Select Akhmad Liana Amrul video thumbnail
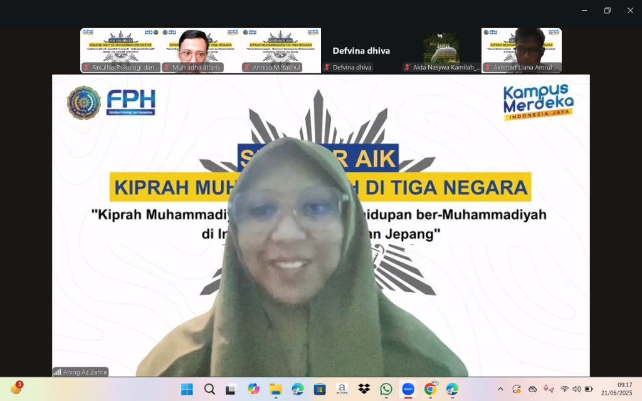 pyautogui.click(x=522, y=50)
